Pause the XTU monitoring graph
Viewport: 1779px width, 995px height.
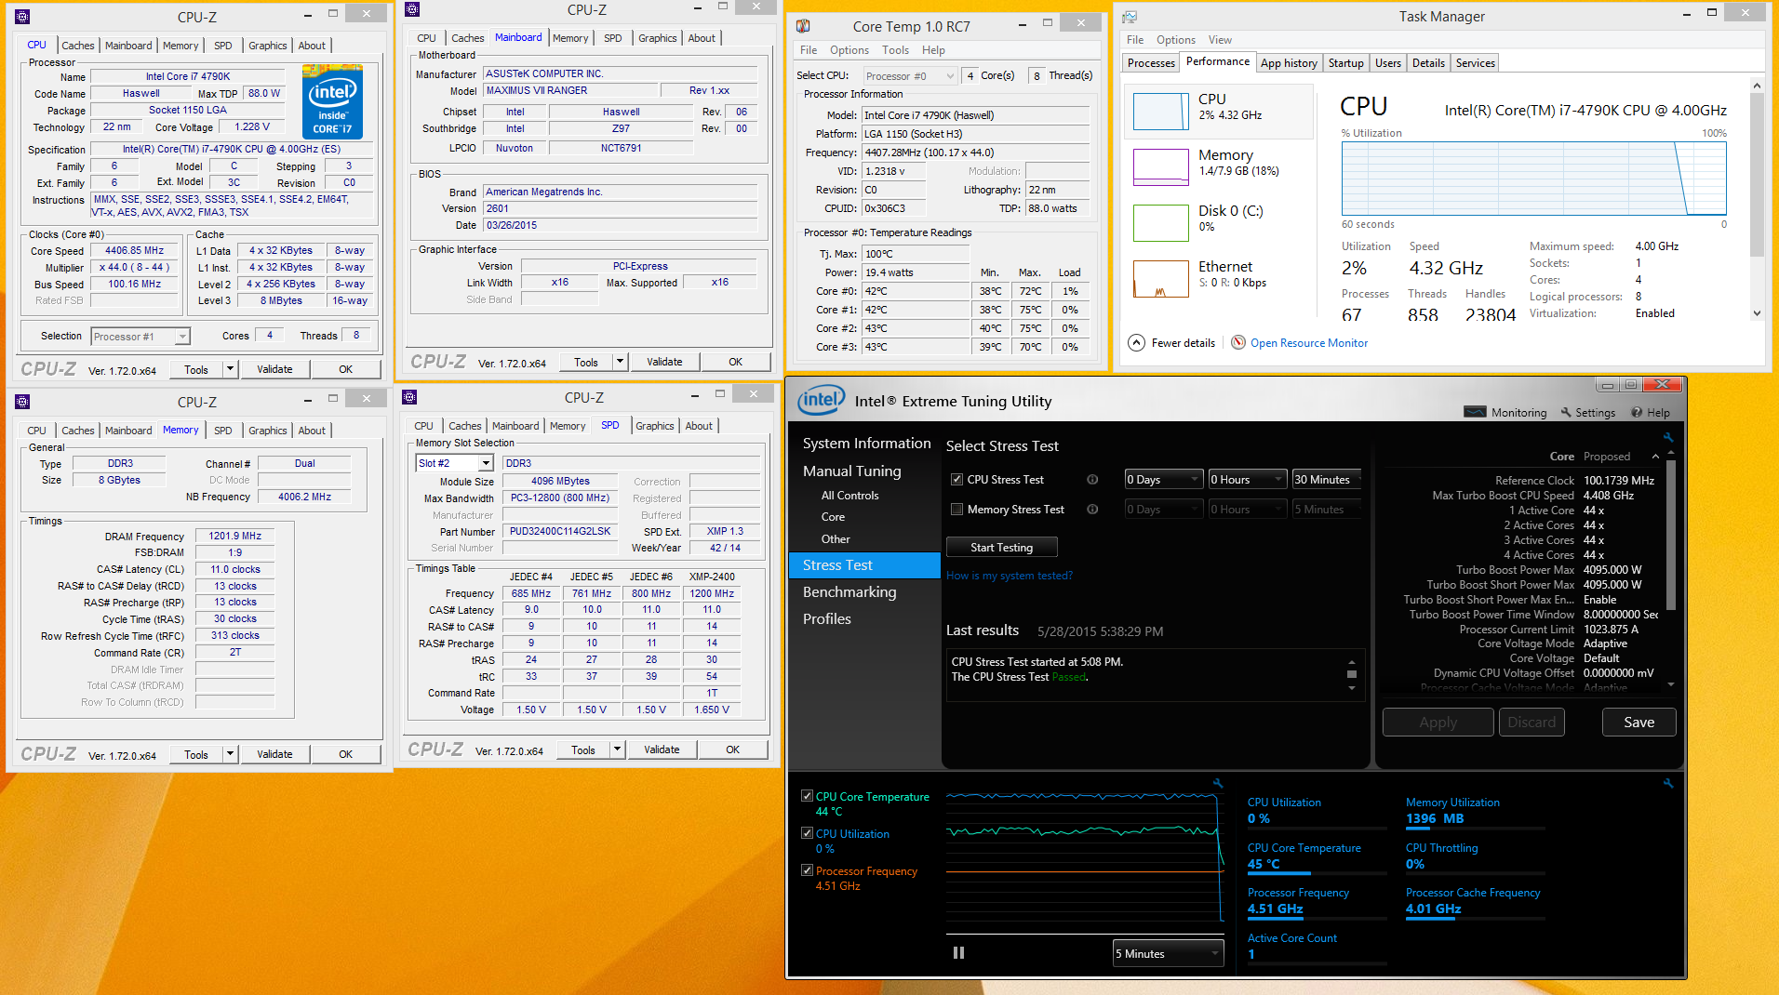(958, 953)
